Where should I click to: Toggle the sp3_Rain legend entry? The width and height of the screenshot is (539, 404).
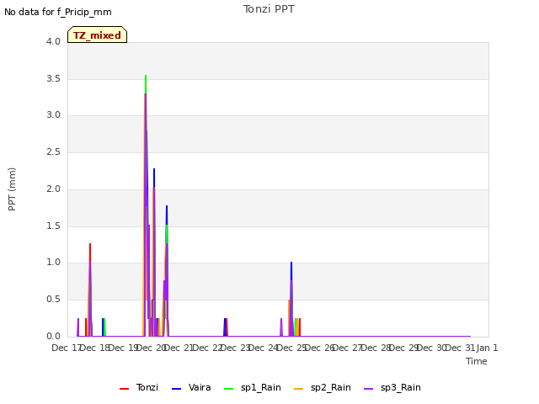coord(392,387)
